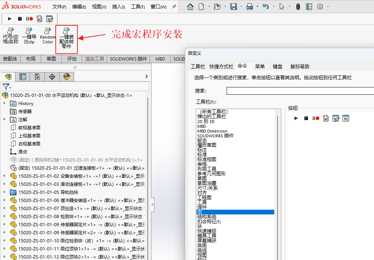Click the 一键导出stp macro button

(x=29, y=36)
